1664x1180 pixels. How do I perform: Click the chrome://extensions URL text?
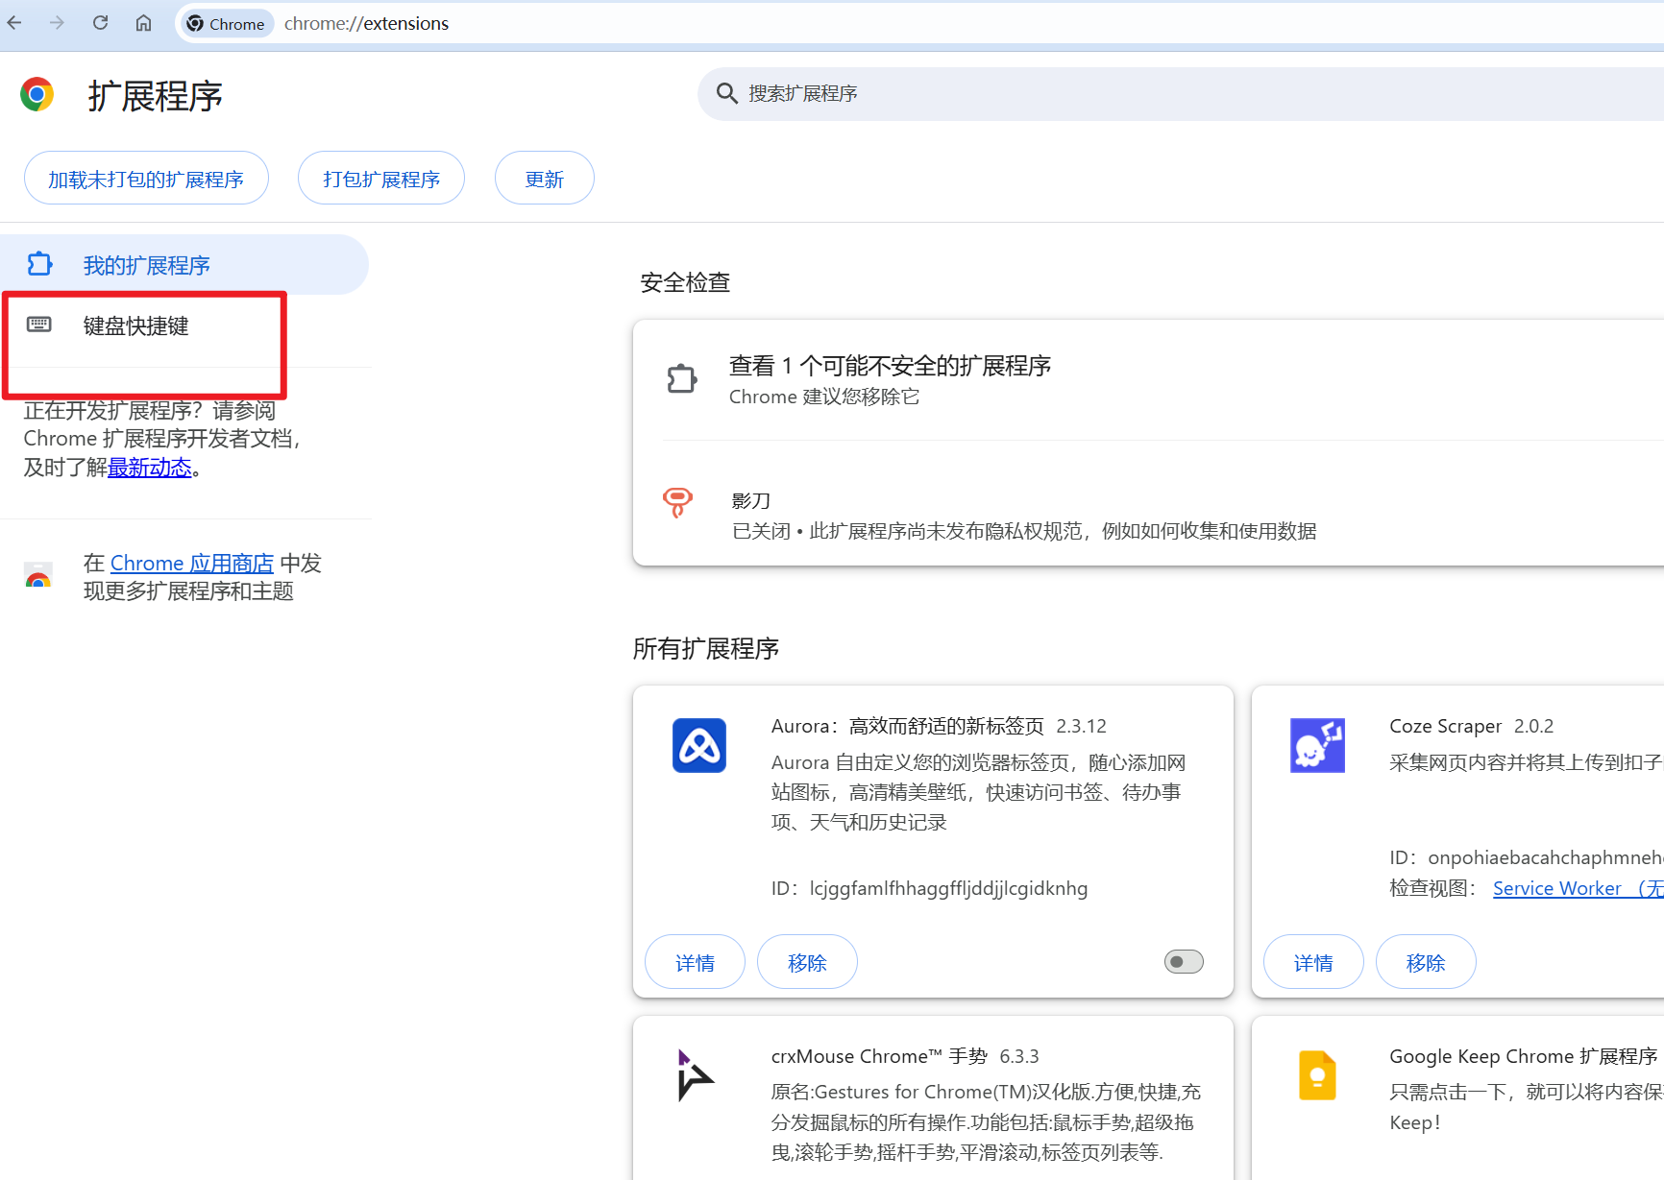366,24
